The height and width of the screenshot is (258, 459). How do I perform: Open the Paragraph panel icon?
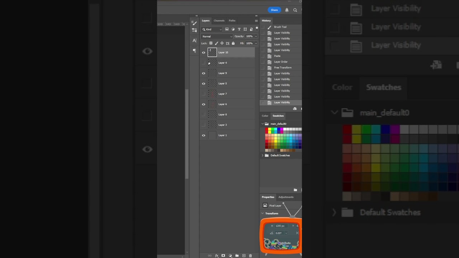(x=194, y=51)
